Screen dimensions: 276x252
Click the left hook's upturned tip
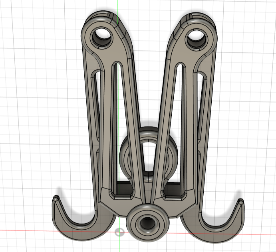tap(56, 198)
